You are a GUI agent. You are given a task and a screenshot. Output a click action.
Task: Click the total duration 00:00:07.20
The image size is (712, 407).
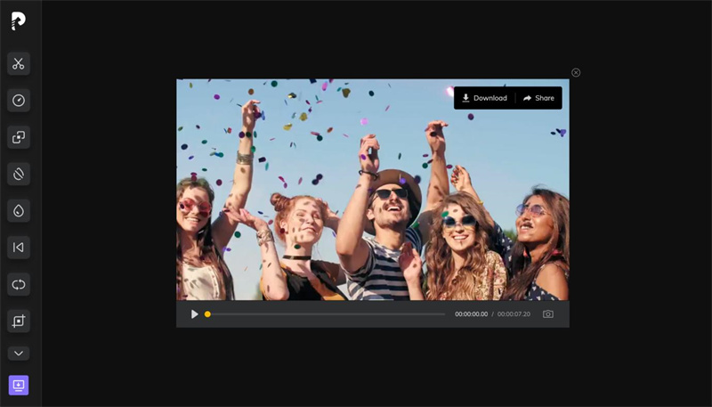tap(514, 314)
